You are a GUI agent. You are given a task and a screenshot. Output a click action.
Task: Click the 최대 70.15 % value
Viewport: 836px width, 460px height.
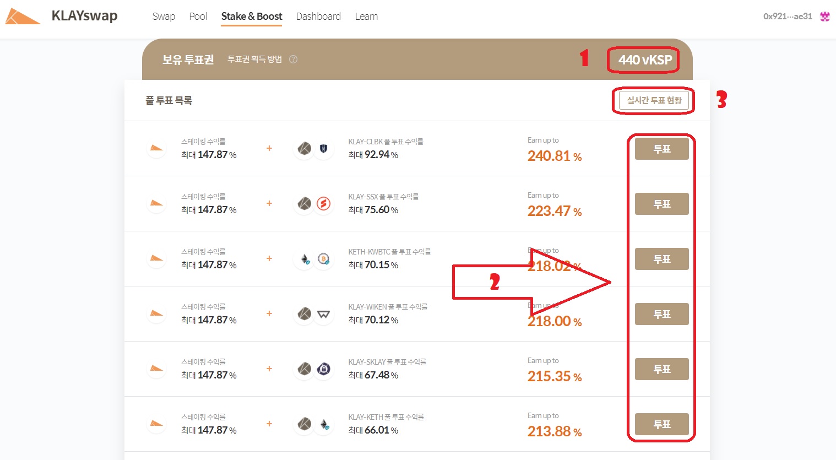[x=373, y=265]
